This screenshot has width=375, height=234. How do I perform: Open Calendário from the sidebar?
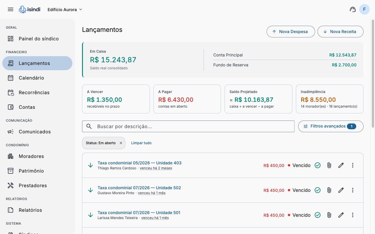(37, 78)
